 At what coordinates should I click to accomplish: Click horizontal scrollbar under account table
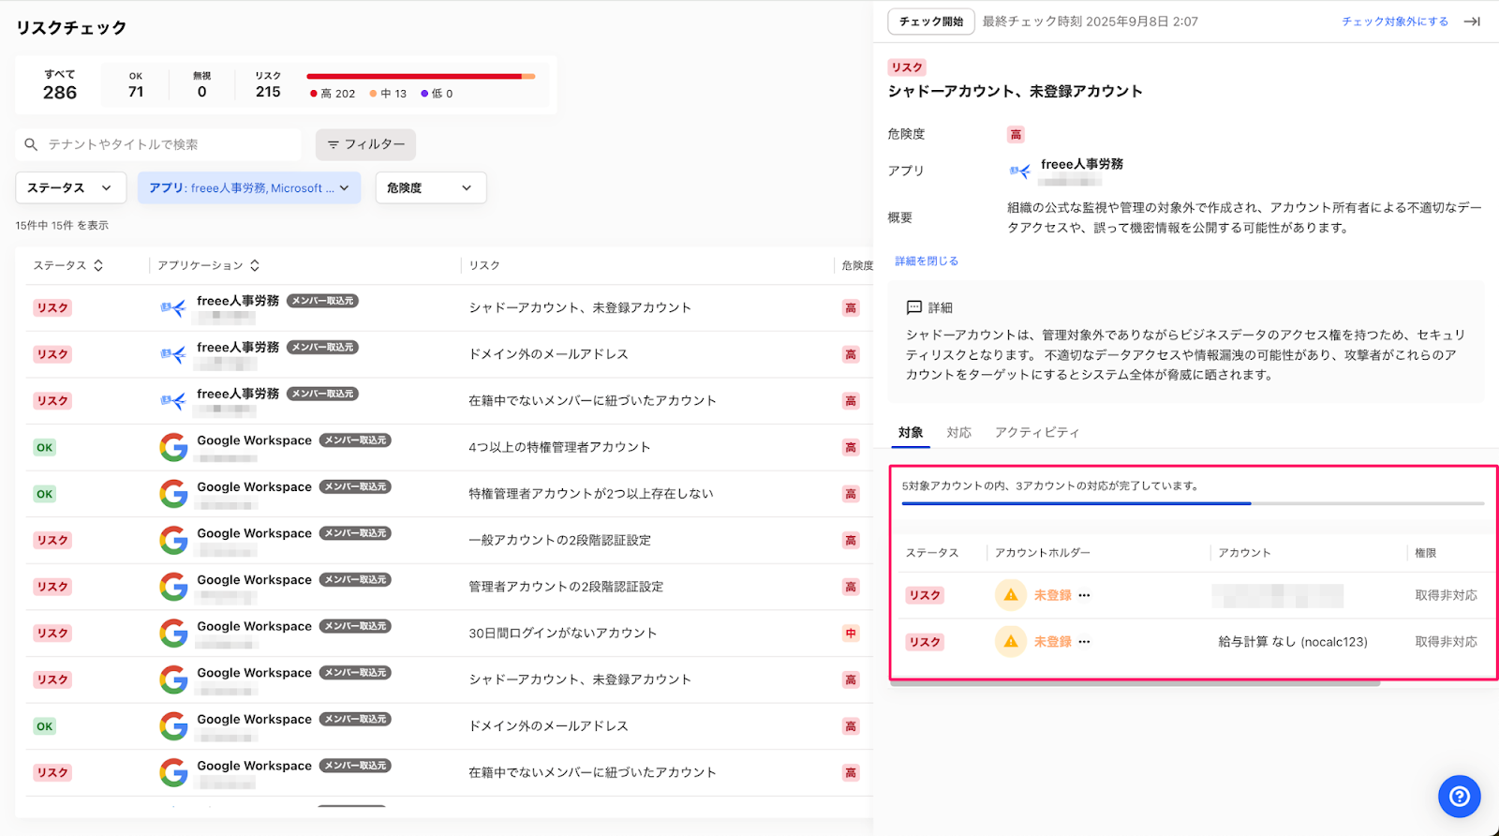1135,683
